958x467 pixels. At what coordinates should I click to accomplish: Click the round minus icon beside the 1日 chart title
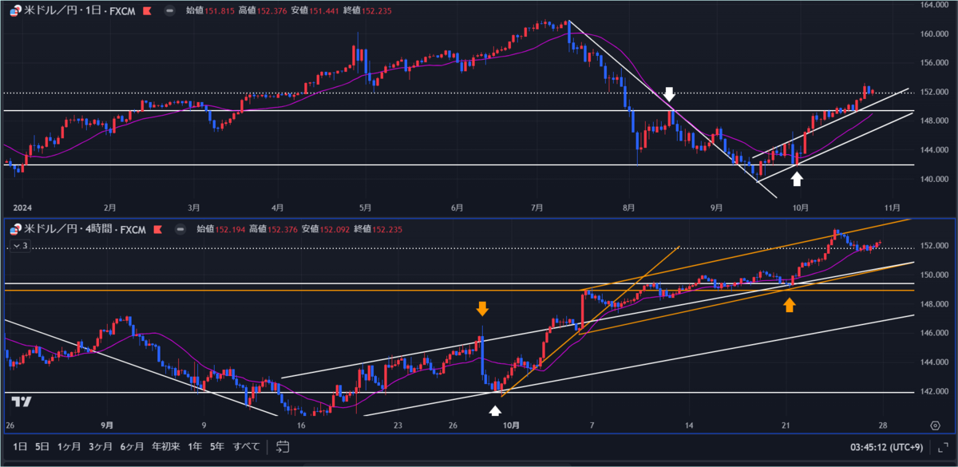pyautogui.click(x=169, y=10)
